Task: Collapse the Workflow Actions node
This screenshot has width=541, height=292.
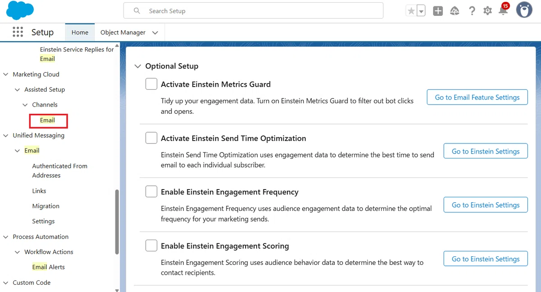Action: point(18,252)
